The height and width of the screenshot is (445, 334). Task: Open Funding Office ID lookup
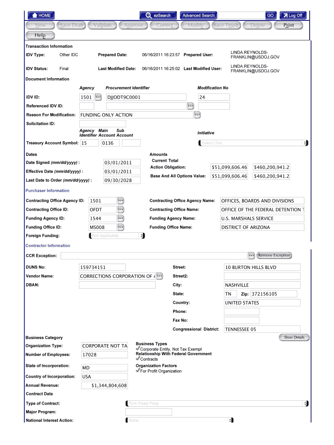121,227
